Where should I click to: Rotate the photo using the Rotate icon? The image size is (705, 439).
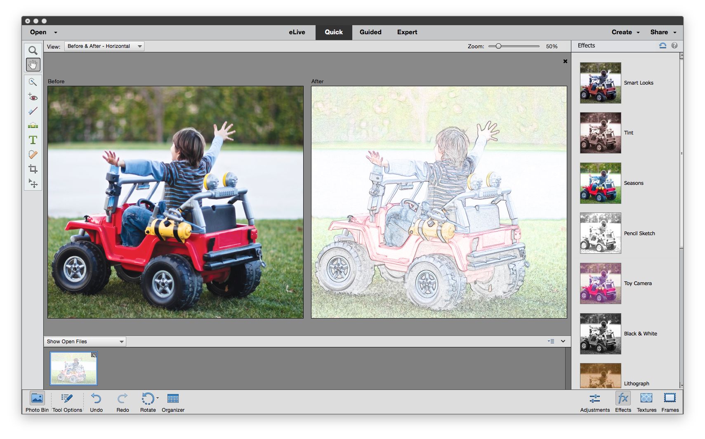pos(147,399)
